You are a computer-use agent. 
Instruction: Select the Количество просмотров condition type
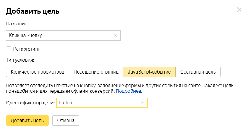pos(37,72)
